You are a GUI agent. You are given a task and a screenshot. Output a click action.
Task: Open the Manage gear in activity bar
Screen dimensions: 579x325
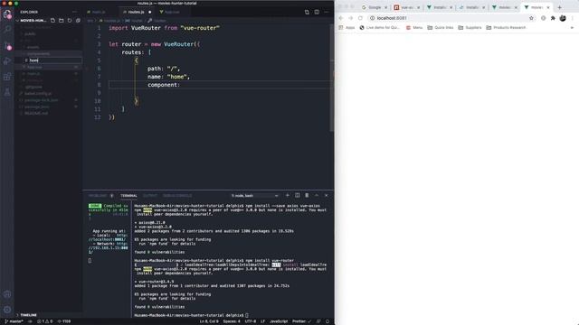tap(7, 310)
